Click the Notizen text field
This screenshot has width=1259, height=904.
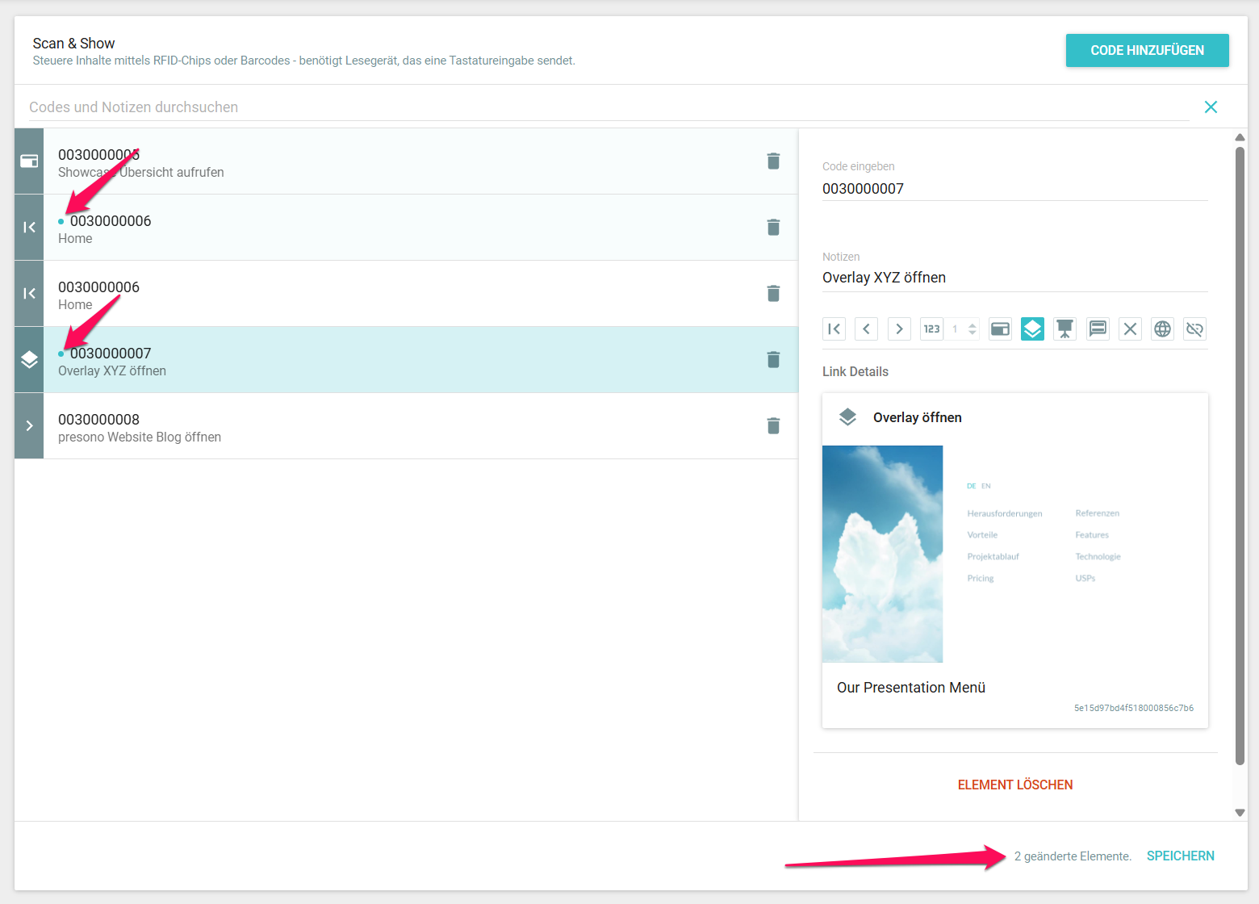pos(1014,278)
